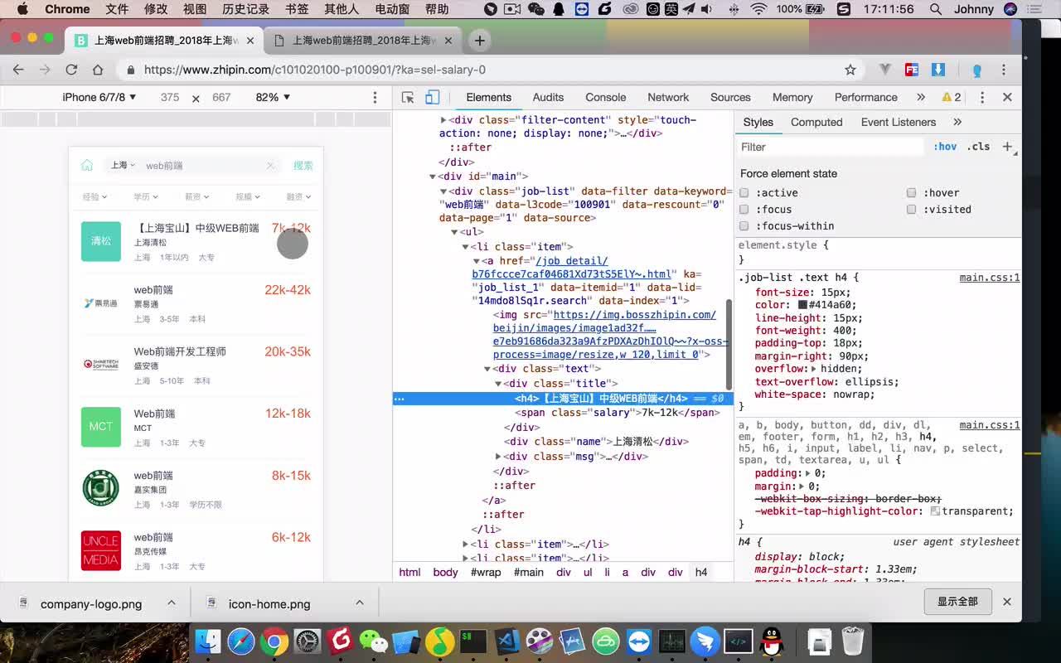Open DevTools three-dot customize menu
The height and width of the screenshot is (663, 1061).
982,97
